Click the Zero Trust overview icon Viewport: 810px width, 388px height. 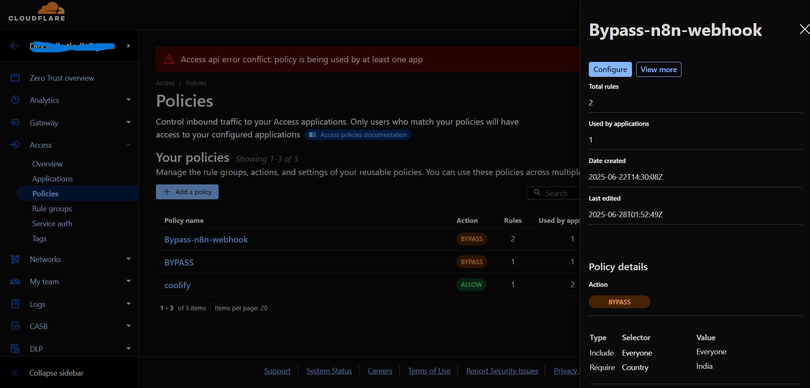click(x=15, y=78)
